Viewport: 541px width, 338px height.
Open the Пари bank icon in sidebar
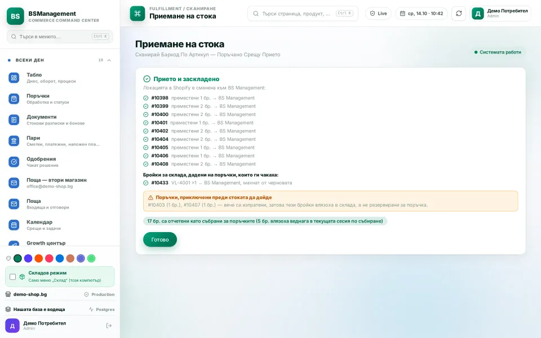coord(14,141)
